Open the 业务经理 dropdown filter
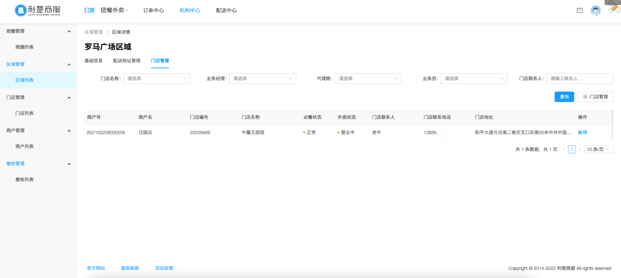This screenshot has height=278, width=621. coord(262,78)
